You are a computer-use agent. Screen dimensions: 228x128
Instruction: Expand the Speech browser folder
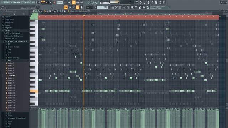7,25
